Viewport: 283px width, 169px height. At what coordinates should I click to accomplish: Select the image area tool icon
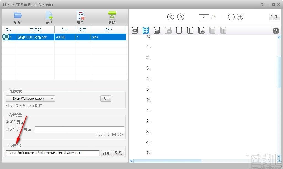pos(157,31)
